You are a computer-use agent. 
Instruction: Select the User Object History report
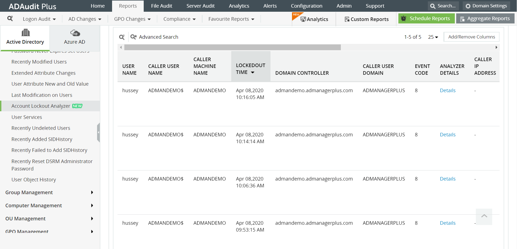34,179
